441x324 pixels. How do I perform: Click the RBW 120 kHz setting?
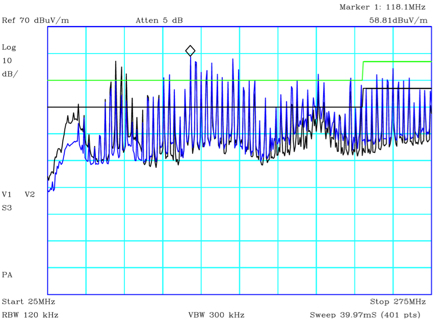[x=30, y=314]
